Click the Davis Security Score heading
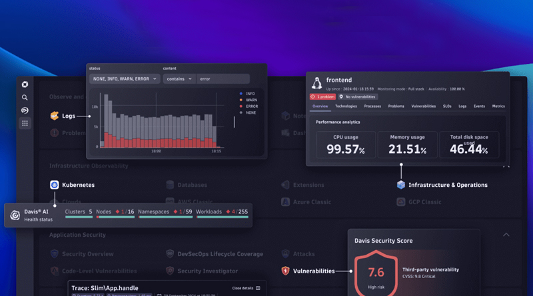The image size is (533, 296). pyautogui.click(x=384, y=241)
